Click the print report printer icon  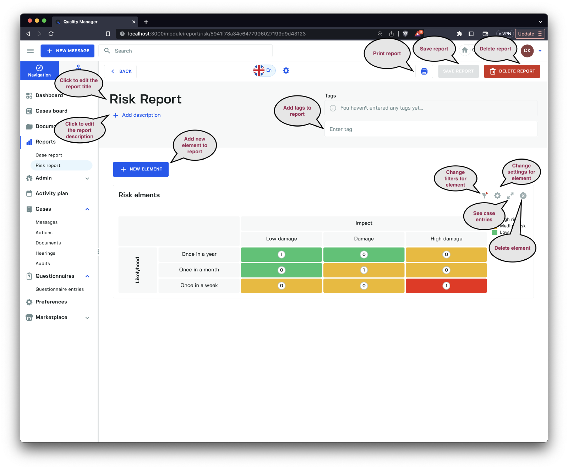pos(424,71)
